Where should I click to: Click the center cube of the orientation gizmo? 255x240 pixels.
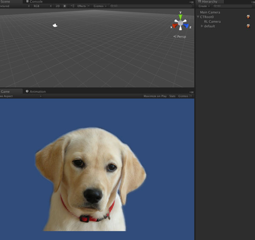(x=180, y=23)
